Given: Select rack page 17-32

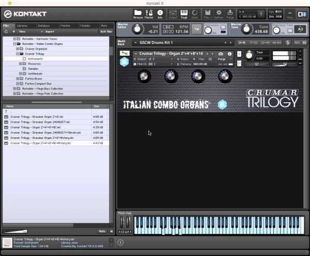Looking at the screenshot, I should 253,43.
